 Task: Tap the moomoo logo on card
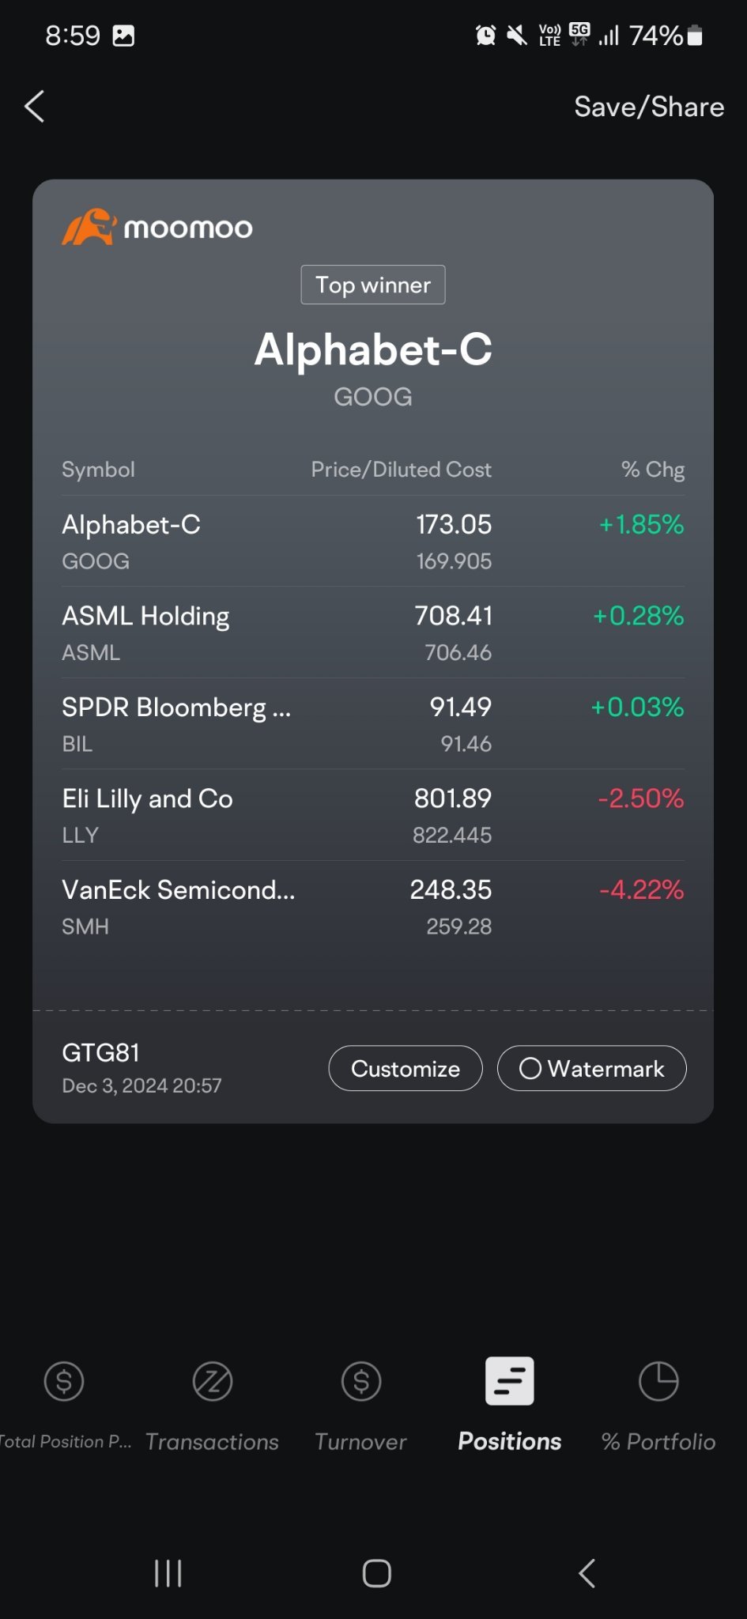[157, 227]
